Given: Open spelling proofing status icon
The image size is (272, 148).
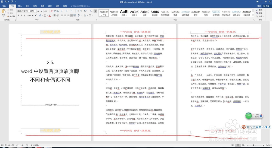Looking at the screenshot, I should (x=27, y=145).
